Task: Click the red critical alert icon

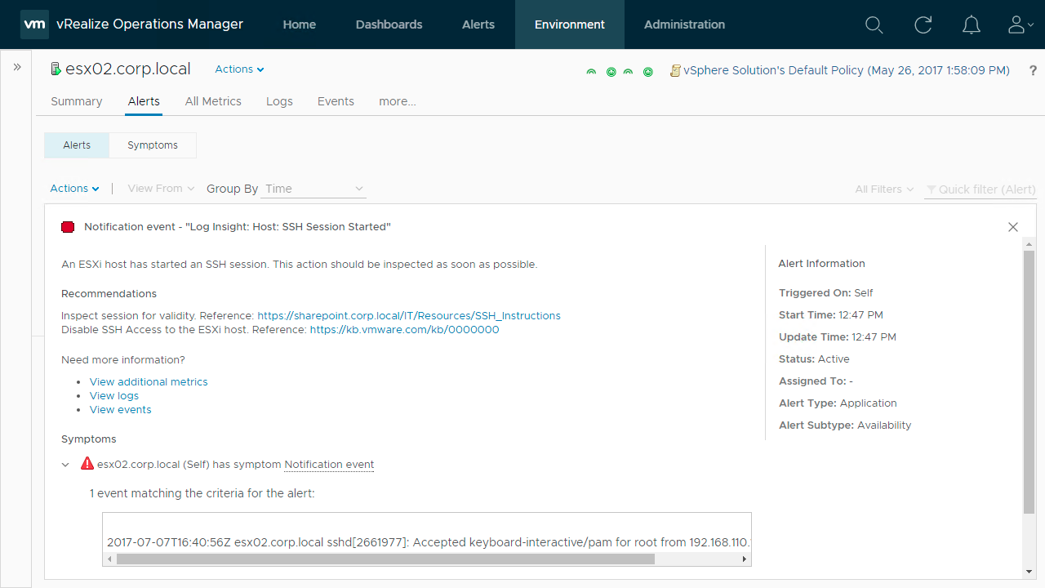Action: pyautogui.click(x=68, y=227)
